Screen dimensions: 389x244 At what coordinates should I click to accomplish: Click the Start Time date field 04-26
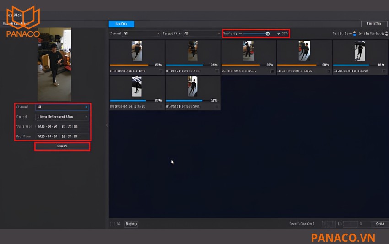pyautogui.click(x=48, y=127)
